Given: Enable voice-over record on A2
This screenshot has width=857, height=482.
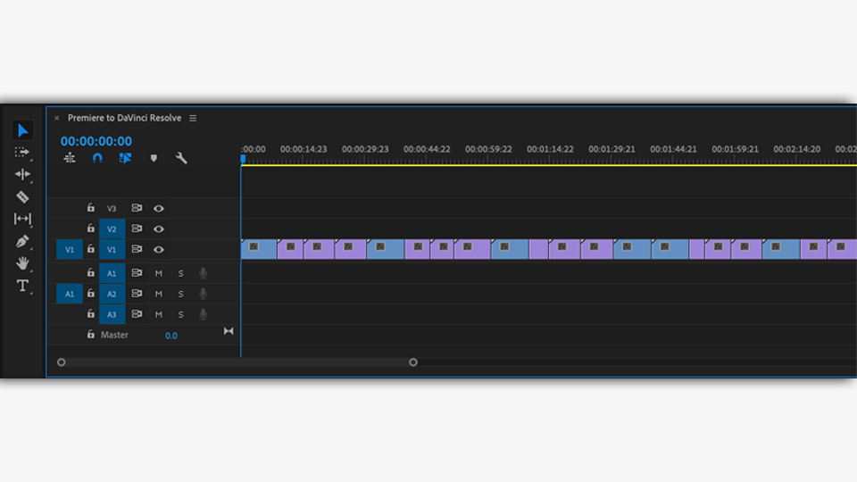Looking at the screenshot, I should pos(203,294).
